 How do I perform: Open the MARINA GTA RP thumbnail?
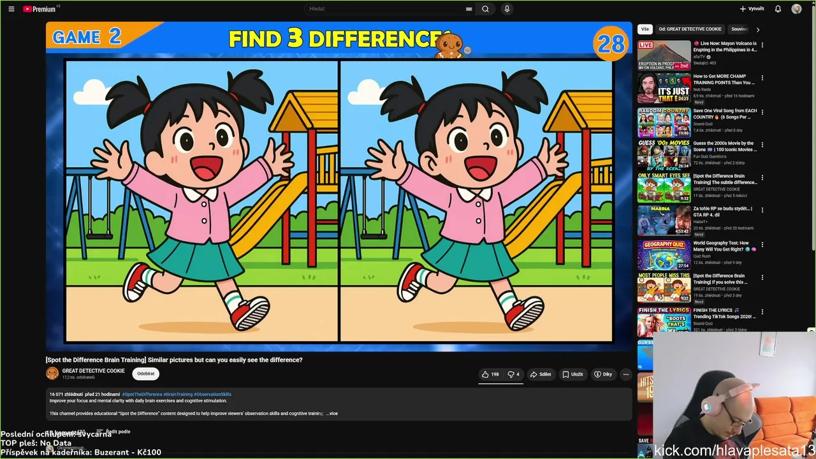coord(664,220)
